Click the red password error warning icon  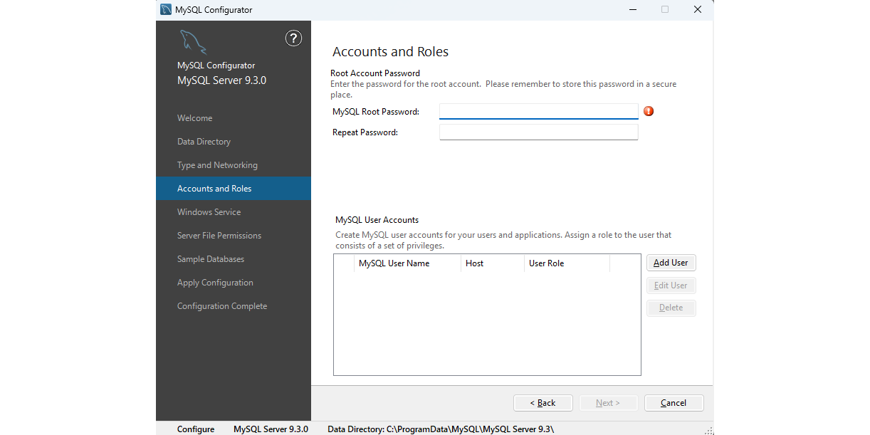coord(649,111)
